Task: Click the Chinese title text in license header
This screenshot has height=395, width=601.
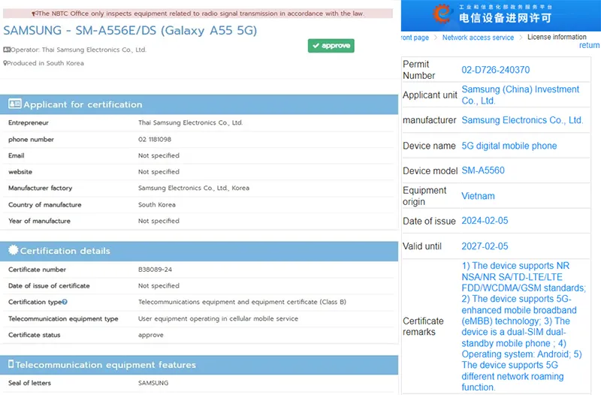Action: tap(505, 17)
